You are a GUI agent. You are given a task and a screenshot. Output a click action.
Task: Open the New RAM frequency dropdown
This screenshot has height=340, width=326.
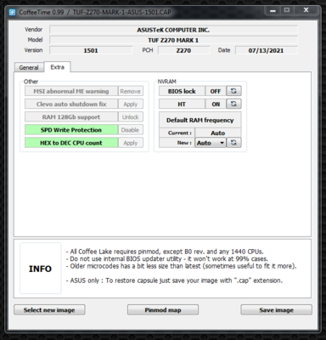pyautogui.click(x=211, y=143)
